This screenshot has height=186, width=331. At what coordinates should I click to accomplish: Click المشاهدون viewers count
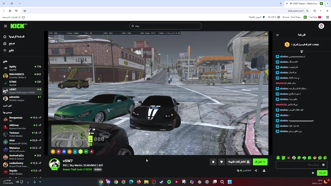coord(244,171)
